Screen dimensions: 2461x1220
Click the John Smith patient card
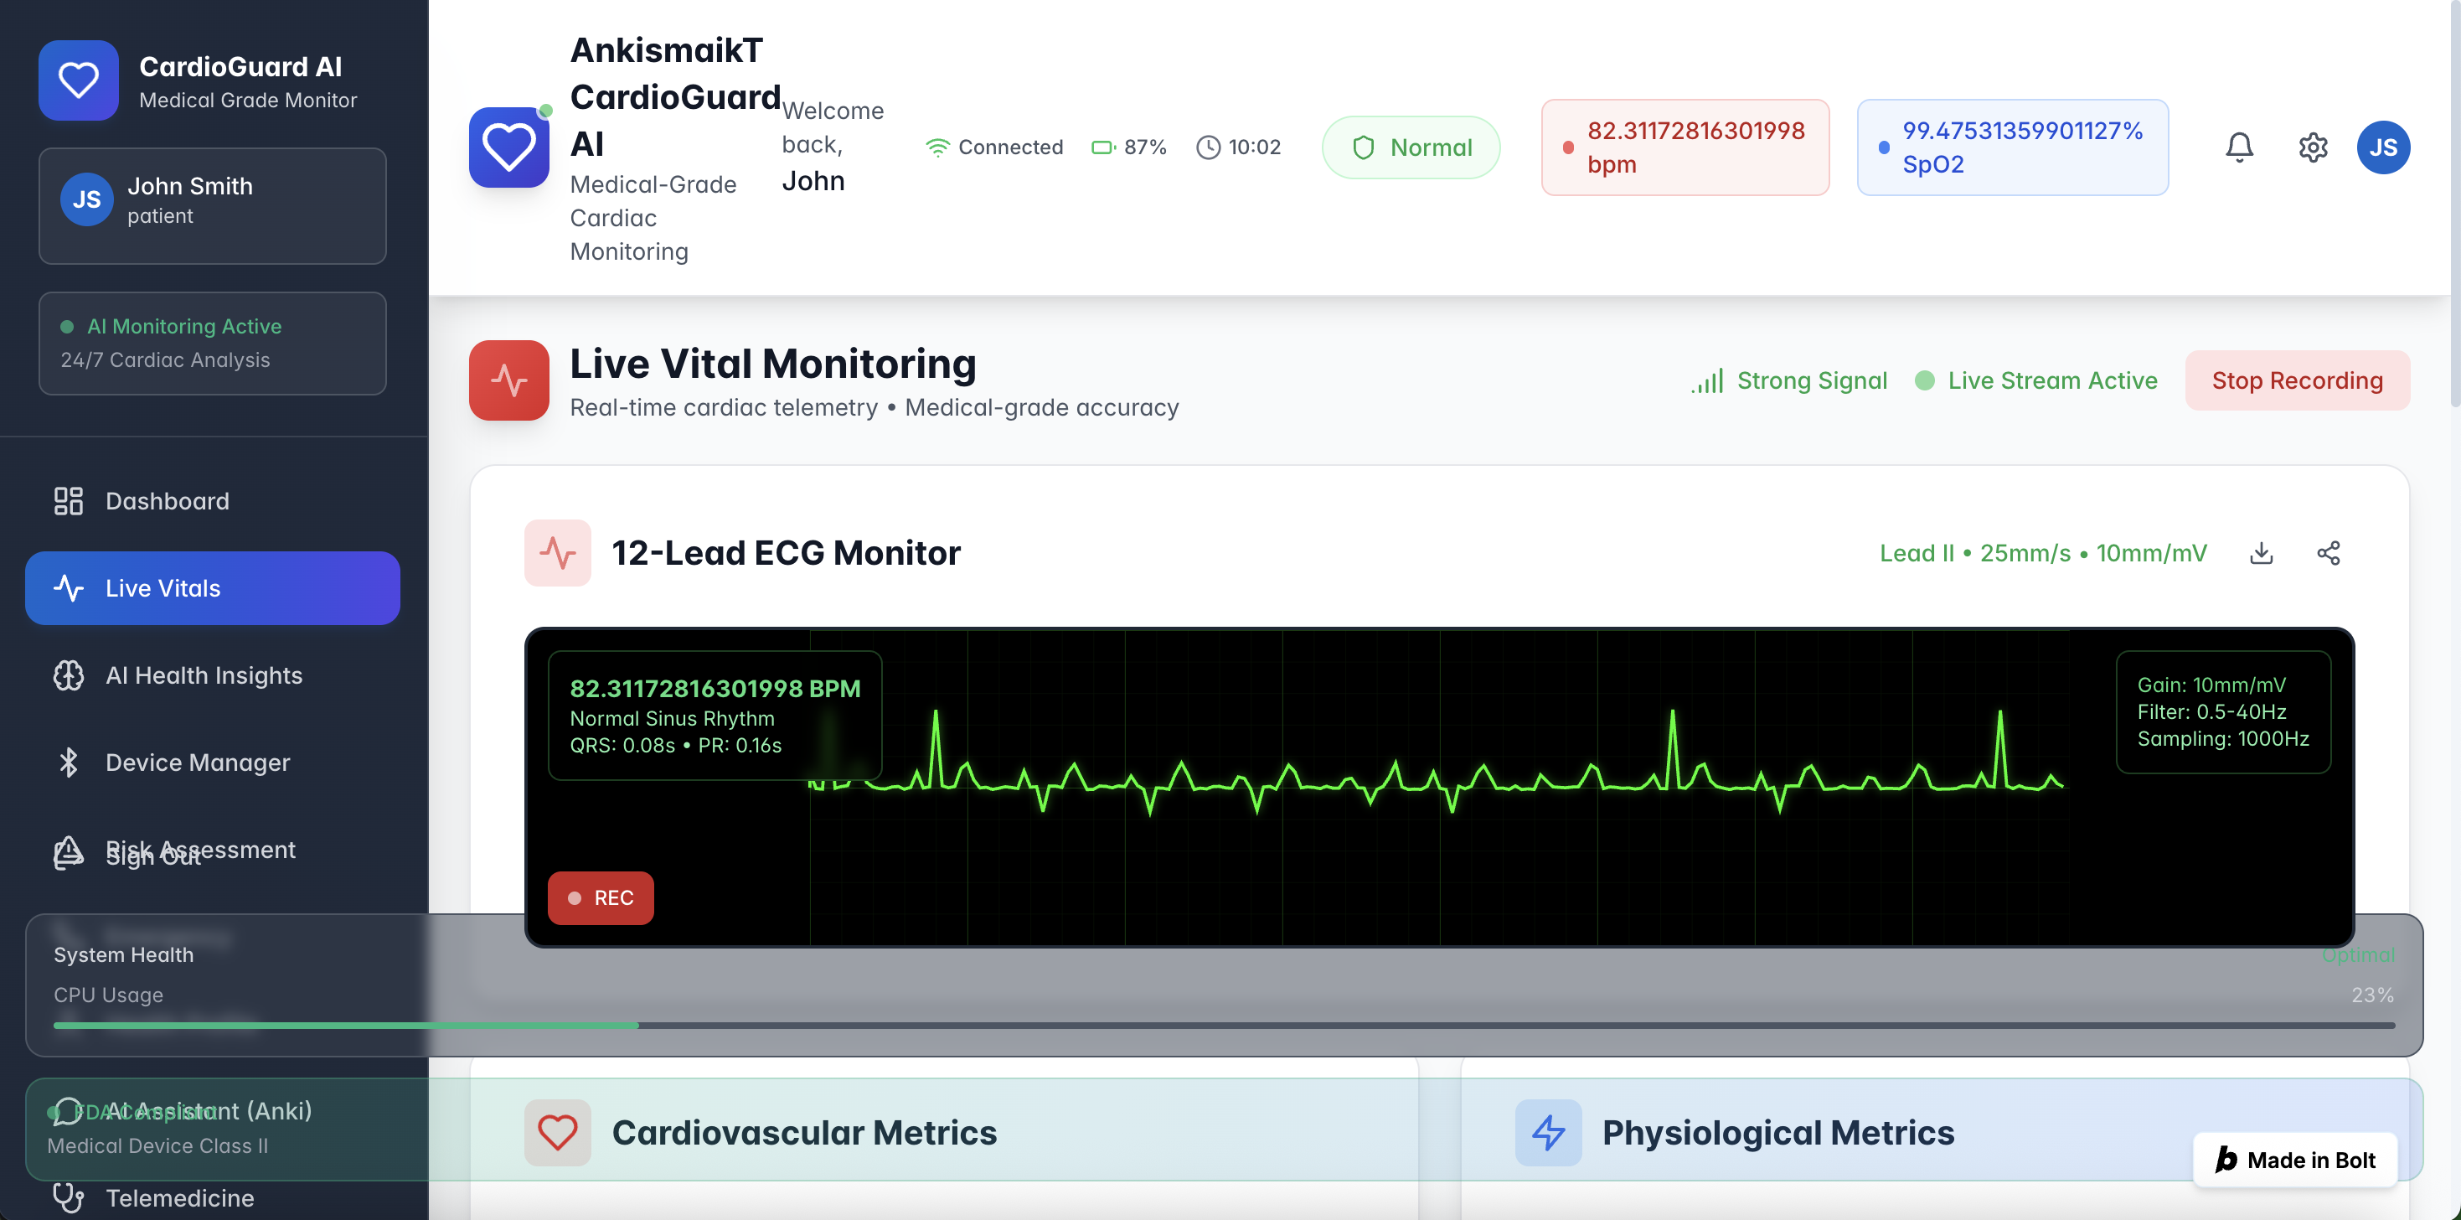[x=212, y=204]
